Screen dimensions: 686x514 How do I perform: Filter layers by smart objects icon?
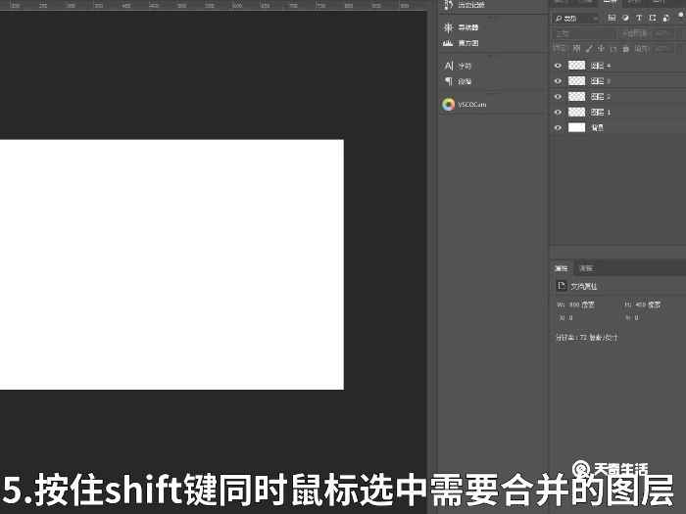point(665,18)
